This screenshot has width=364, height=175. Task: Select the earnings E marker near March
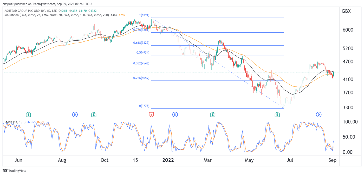[213, 114]
